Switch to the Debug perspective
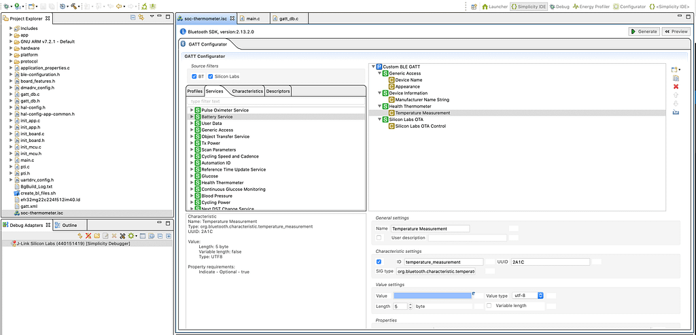This screenshot has height=335, width=696. (x=559, y=7)
